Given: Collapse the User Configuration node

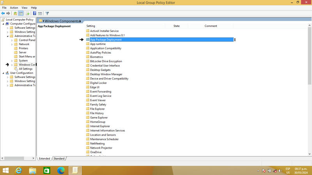Looking at the screenshot, I should (x=3, y=73).
